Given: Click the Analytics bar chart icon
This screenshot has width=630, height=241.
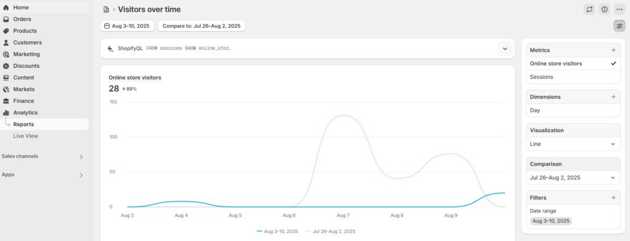Looking at the screenshot, I should point(6,113).
